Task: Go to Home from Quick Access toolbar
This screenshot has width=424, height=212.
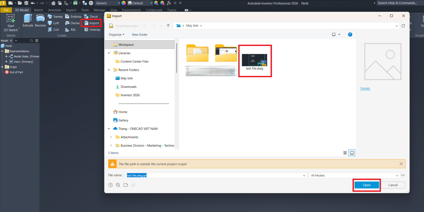Action: [53, 3]
